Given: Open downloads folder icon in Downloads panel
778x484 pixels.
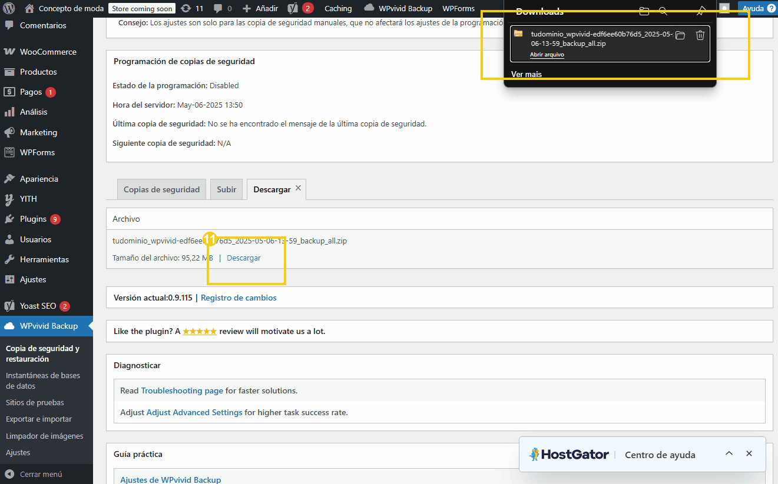Looking at the screenshot, I should pyautogui.click(x=644, y=11).
